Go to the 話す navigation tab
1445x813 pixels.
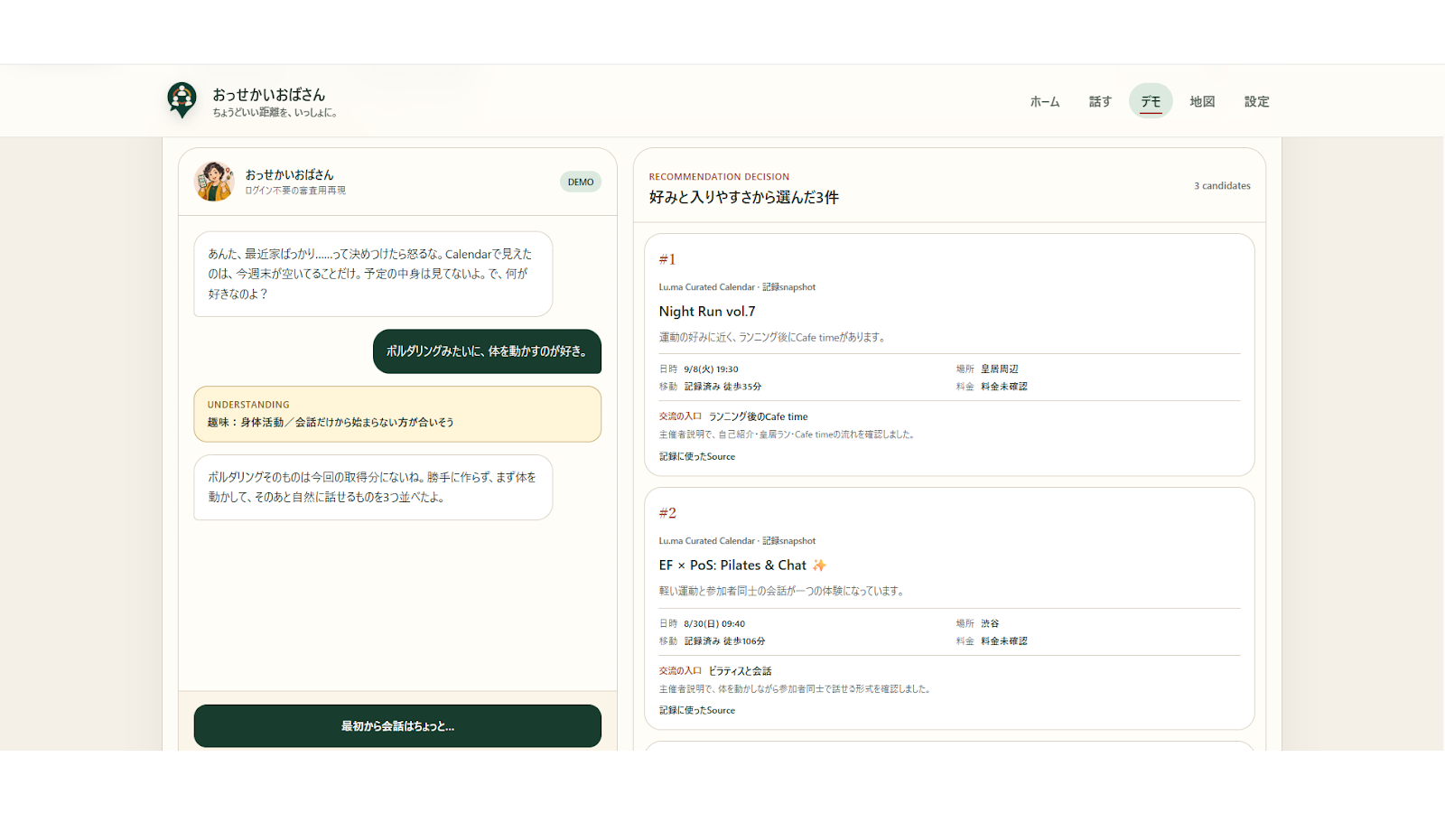click(1100, 101)
